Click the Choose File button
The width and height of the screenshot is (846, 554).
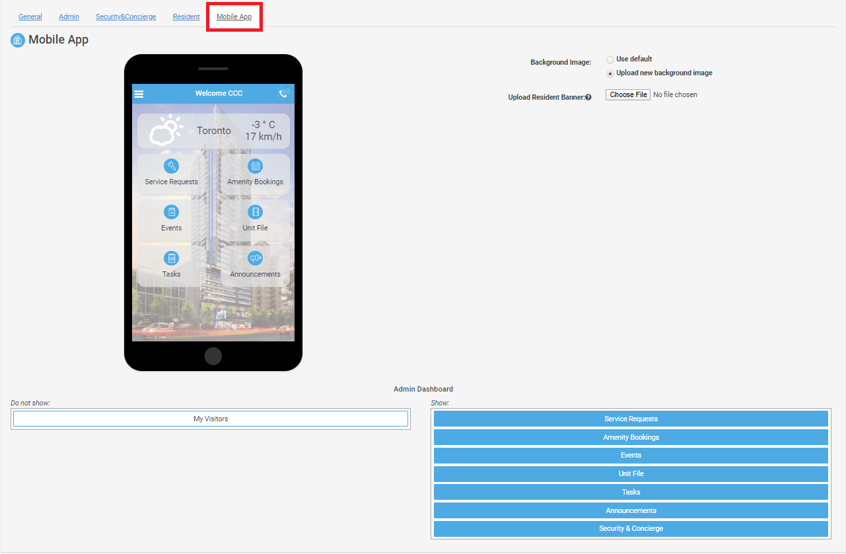628,94
